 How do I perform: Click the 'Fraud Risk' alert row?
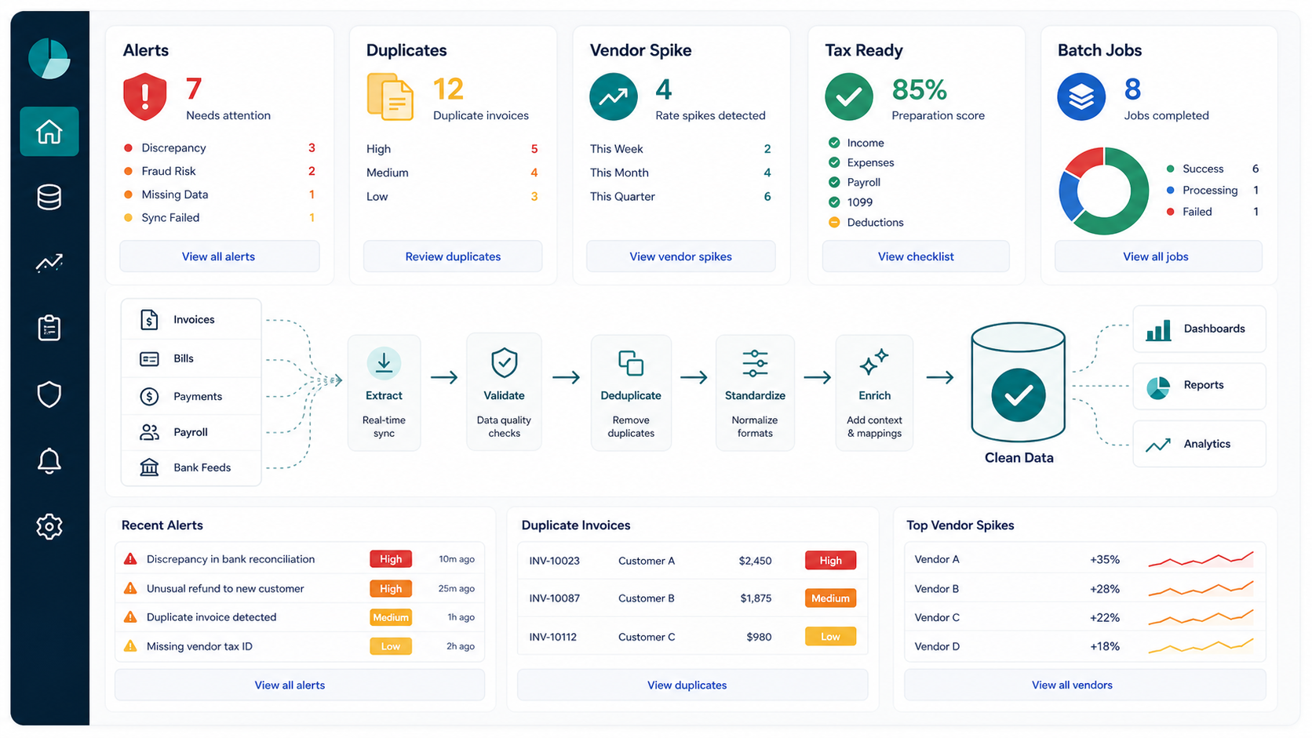[219, 171]
